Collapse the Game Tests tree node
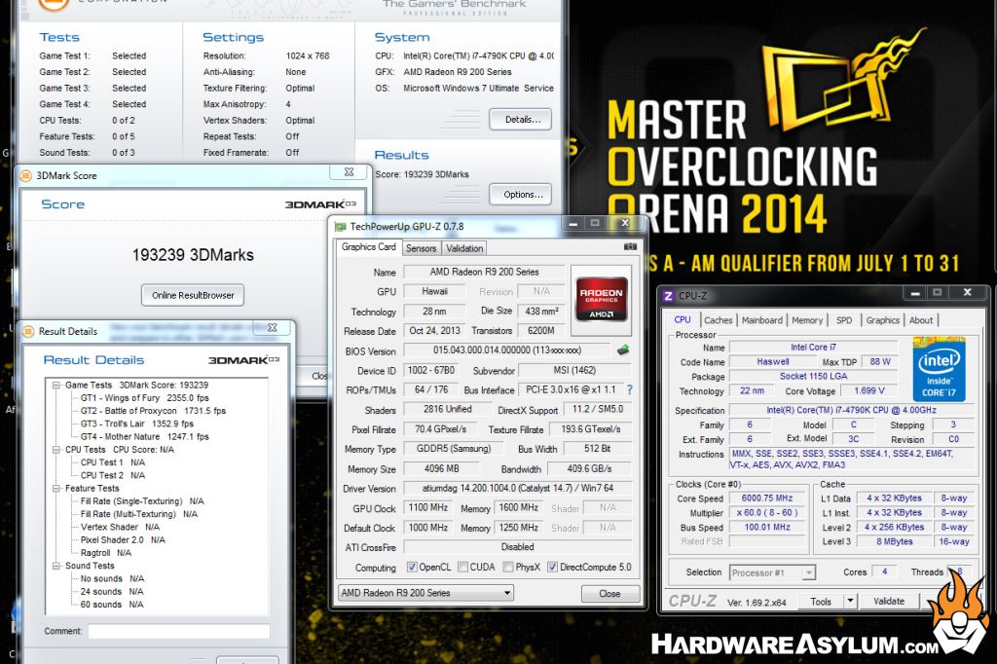997x664 pixels. point(56,386)
